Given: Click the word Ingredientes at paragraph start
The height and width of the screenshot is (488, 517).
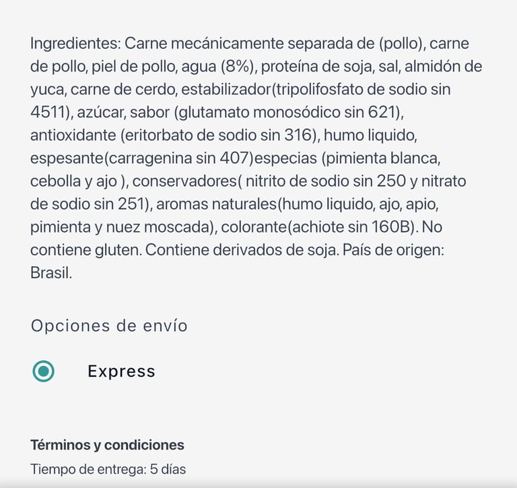Looking at the screenshot, I should click(x=75, y=44).
